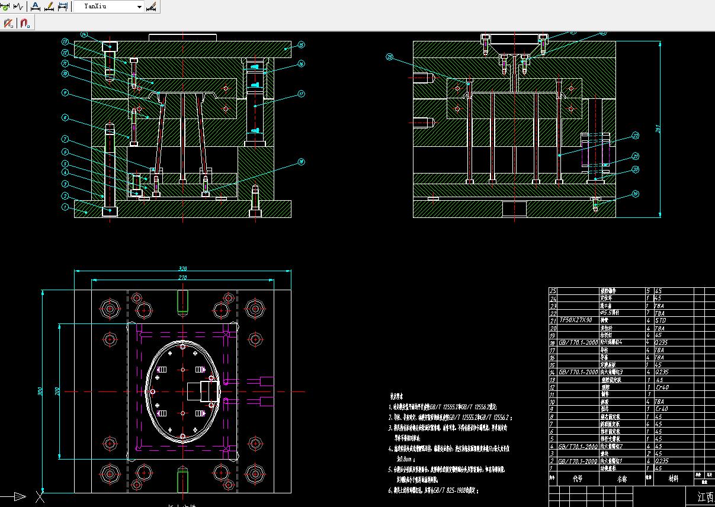
Task: Click the 261 height dimension text
Action: [x=658, y=129]
